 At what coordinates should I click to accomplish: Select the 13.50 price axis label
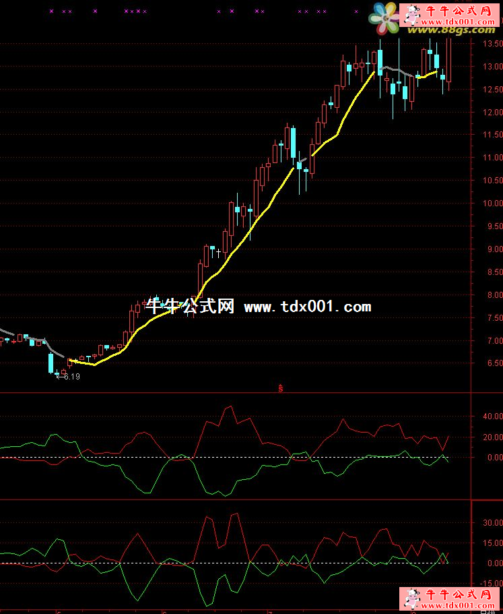pyautogui.click(x=493, y=44)
